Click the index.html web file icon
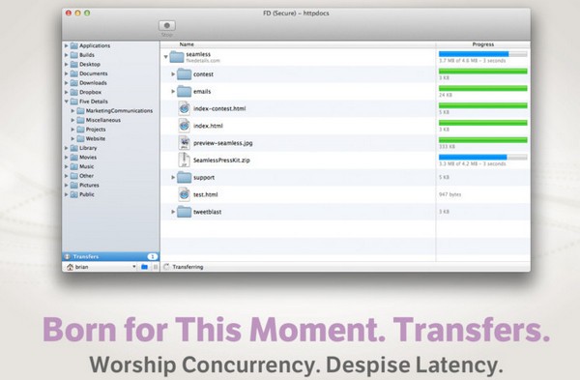This screenshot has width=580, height=380. [184, 126]
